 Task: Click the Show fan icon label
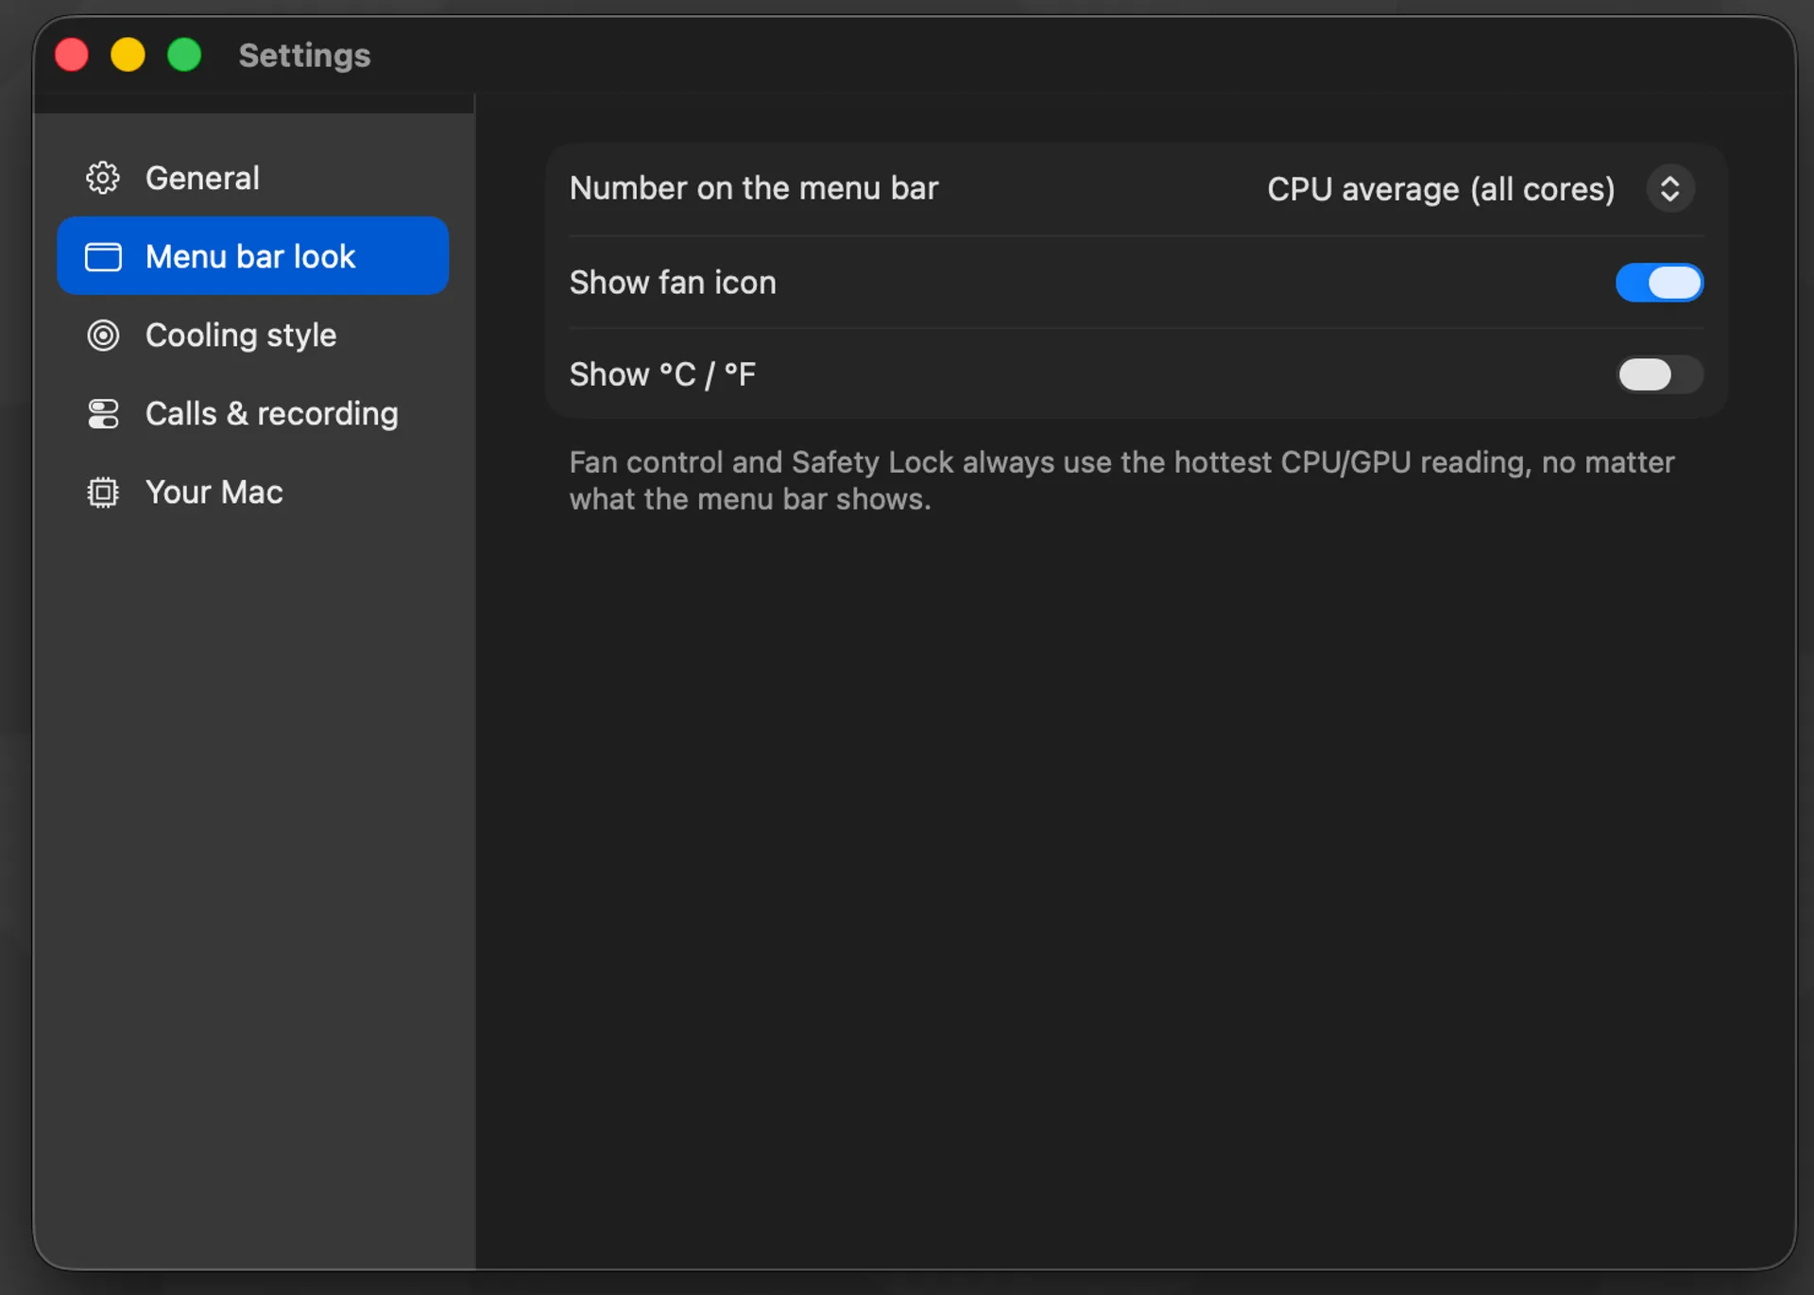point(673,283)
